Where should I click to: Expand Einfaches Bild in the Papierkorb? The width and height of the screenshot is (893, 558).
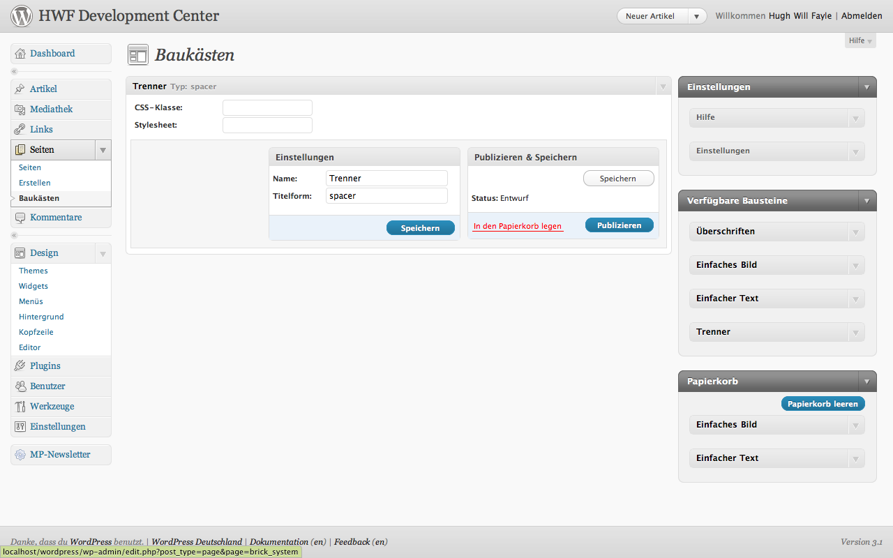pos(856,425)
